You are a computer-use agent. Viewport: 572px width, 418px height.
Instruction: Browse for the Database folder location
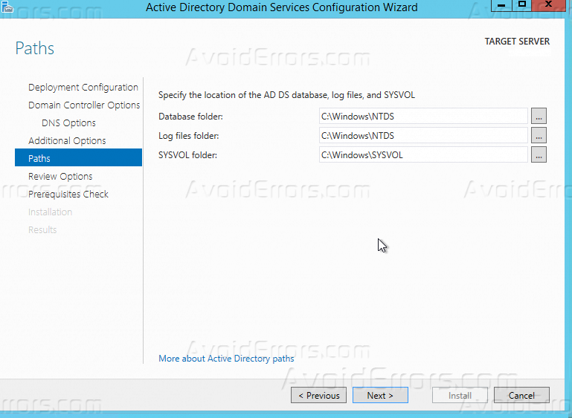coord(539,116)
